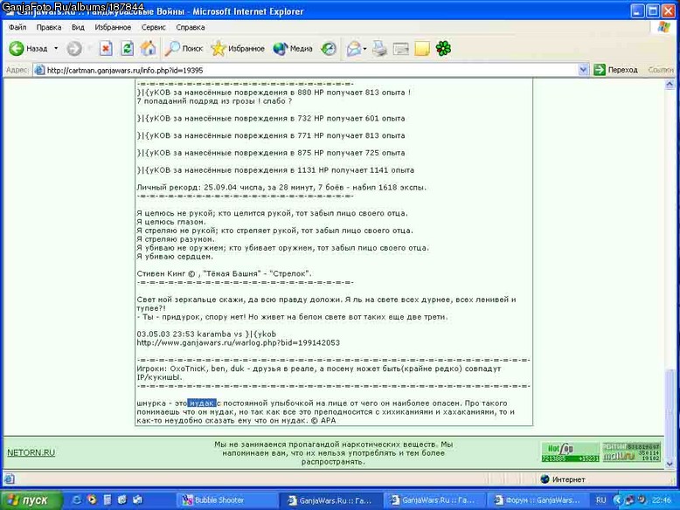Viewport: 680px width, 510px height.
Task: Open Favorites (Избранное) star button
Action: [x=238, y=49]
